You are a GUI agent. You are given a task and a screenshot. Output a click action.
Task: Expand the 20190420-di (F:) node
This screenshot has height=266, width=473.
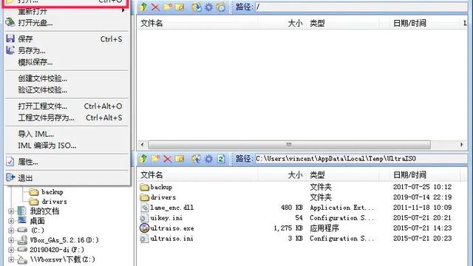(11, 250)
